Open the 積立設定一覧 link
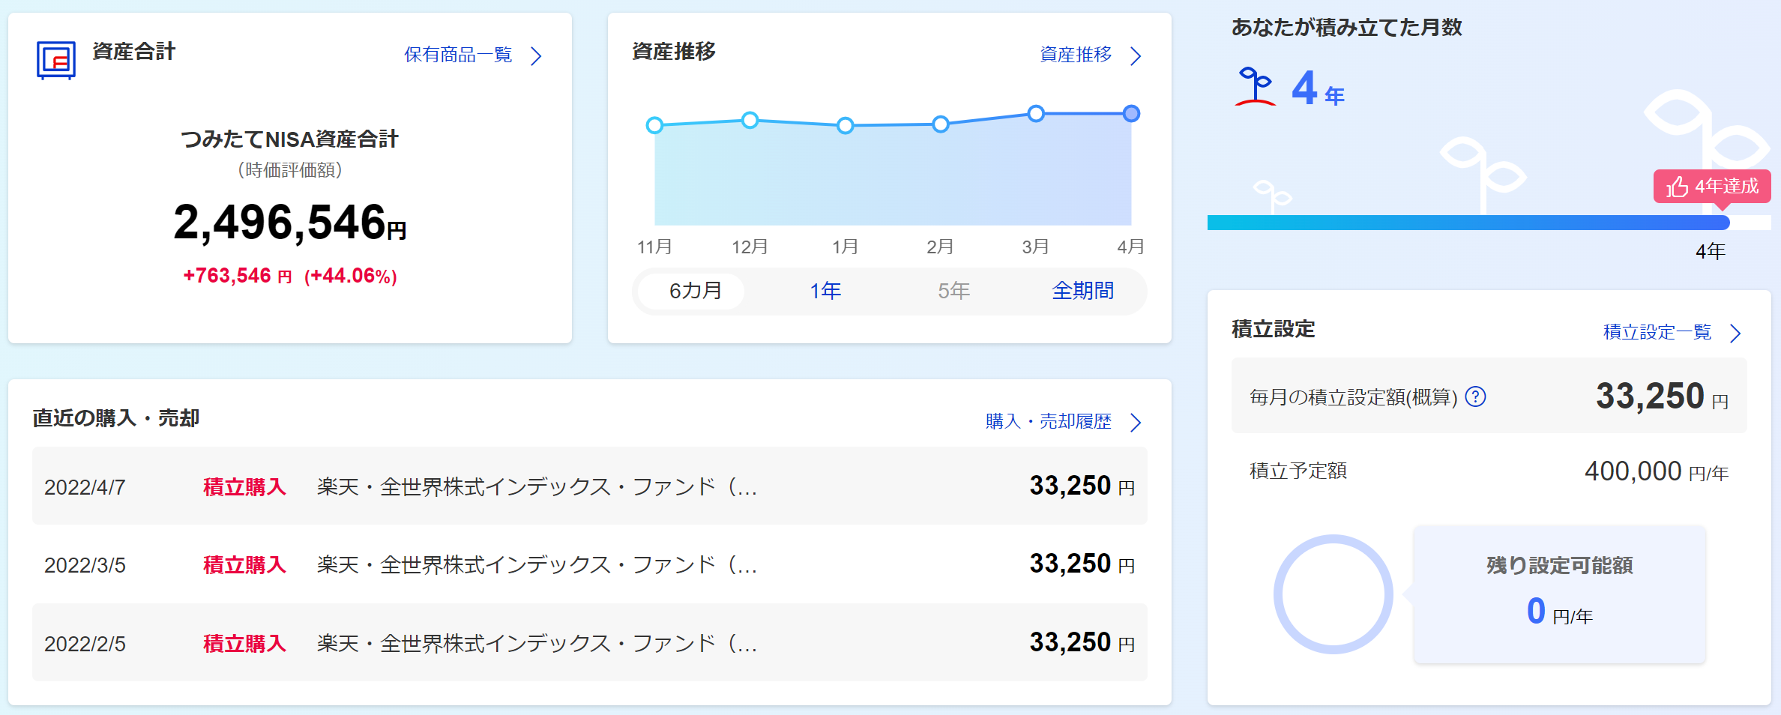The width and height of the screenshot is (1781, 715). [x=1657, y=332]
